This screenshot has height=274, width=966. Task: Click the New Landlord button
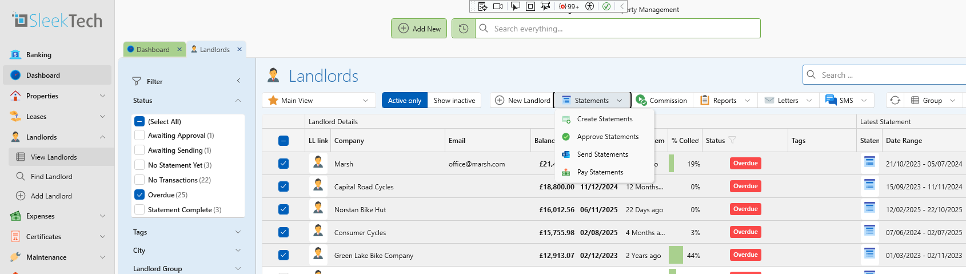[522, 100]
